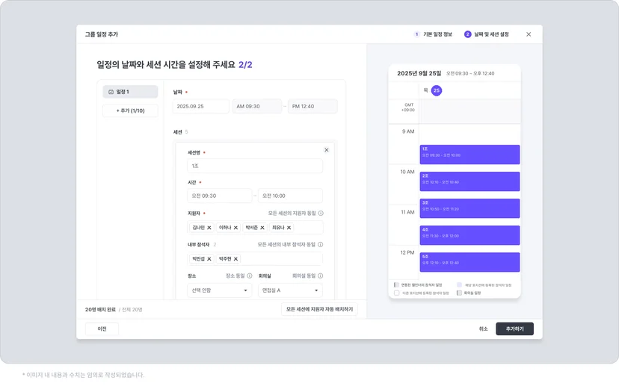Click the 전체 20명 count text
619x386 pixels.
coord(132,310)
